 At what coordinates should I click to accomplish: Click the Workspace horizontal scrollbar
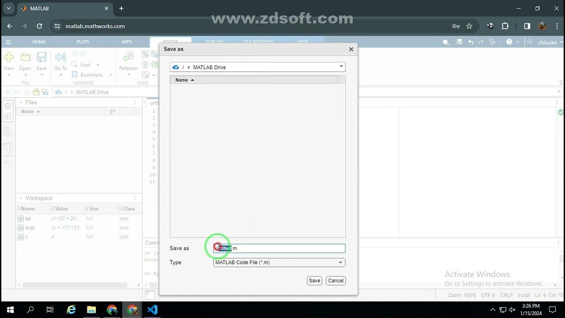point(75,285)
